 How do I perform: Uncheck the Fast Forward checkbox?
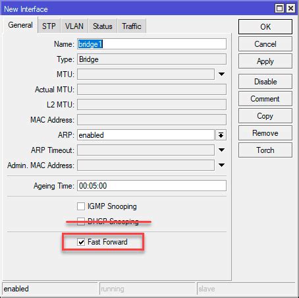tap(81, 242)
